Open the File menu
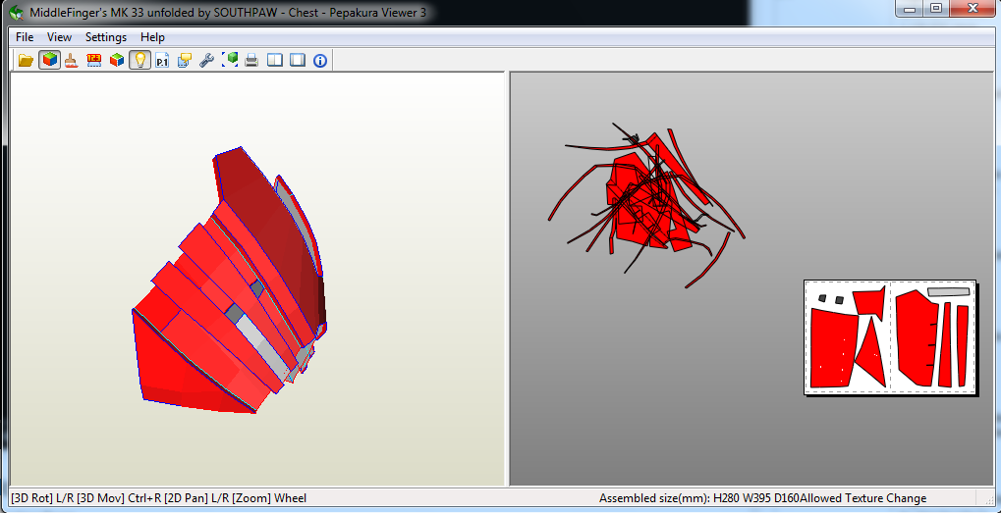This screenshot has width=1001, height=513. 25,37
